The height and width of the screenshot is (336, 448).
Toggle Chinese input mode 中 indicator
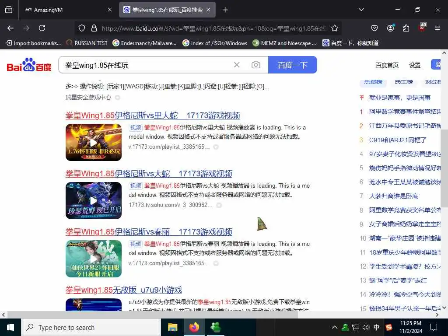point(377,327)
